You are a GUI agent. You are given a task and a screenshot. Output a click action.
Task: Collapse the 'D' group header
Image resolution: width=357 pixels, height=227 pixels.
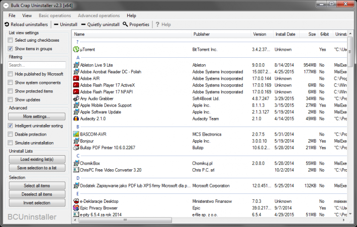point(78,178)
